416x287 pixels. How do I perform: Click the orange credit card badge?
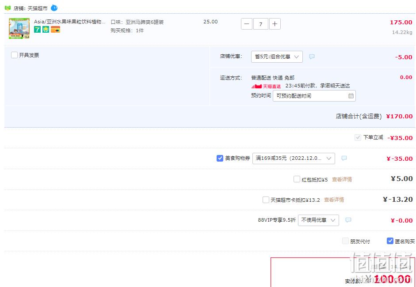tap(55, 30)
